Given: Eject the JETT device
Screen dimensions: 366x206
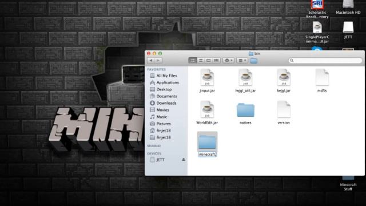Looking at the screenshot, I should (184, 160).
